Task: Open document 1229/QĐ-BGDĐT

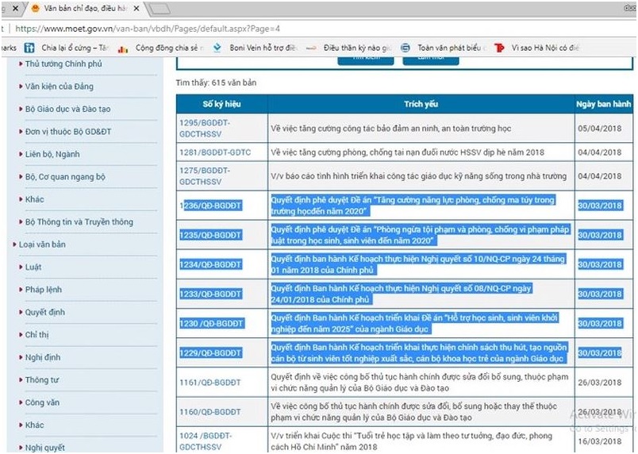Action: coord(210,353)
